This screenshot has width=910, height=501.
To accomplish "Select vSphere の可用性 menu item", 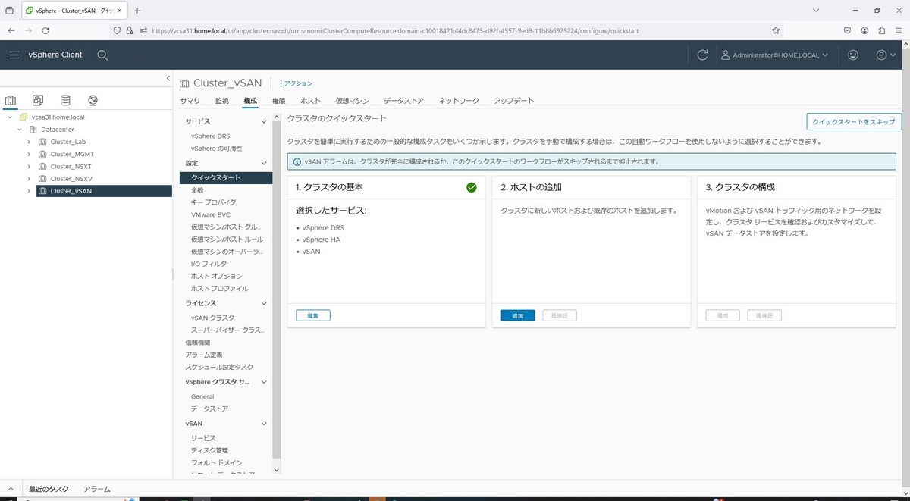I will pos(217,149).
